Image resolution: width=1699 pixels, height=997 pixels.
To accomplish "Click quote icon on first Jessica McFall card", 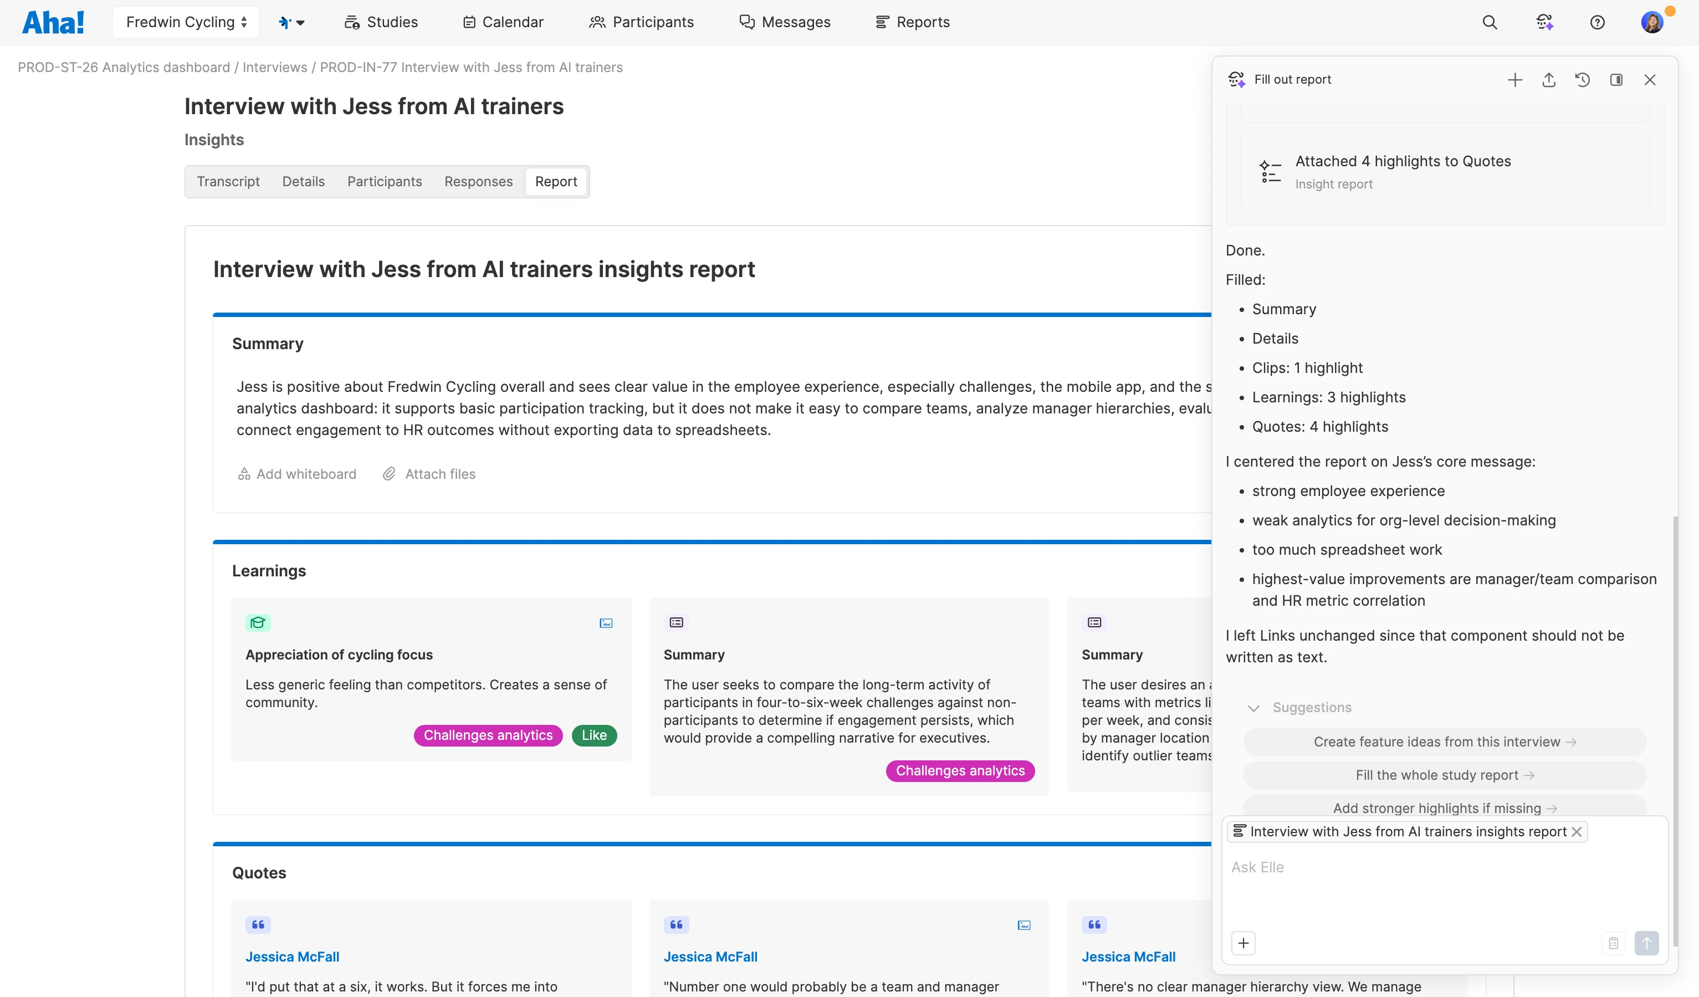I will [x=258, y=924].
